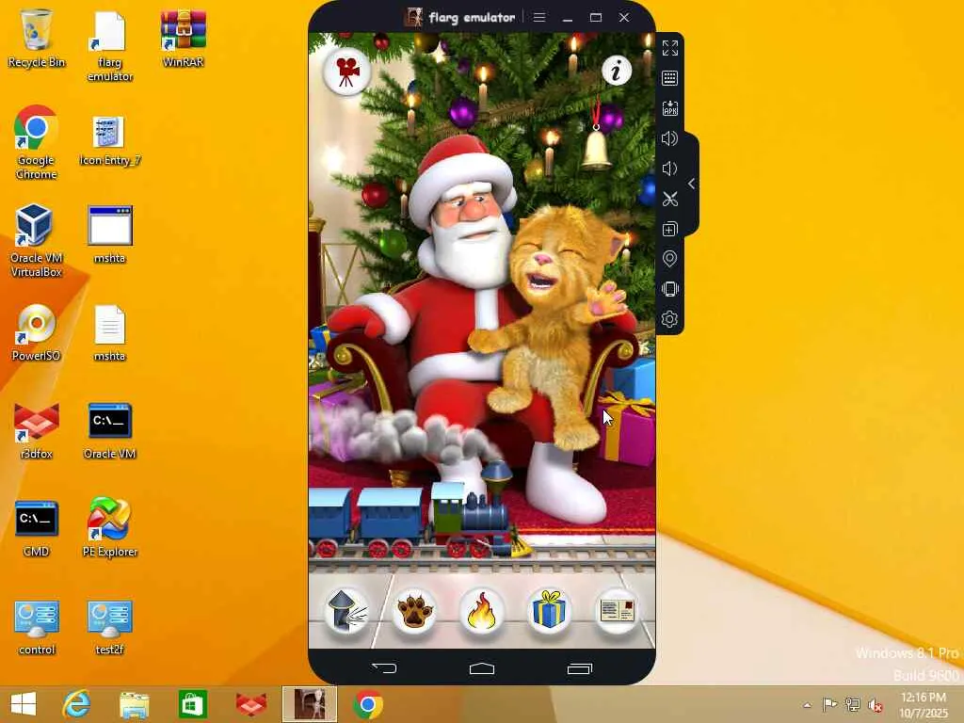964x723 pixels.
Task: Collapse the emulator sidebar arrow
Action: pyautogui.click(x=692, y=184)
